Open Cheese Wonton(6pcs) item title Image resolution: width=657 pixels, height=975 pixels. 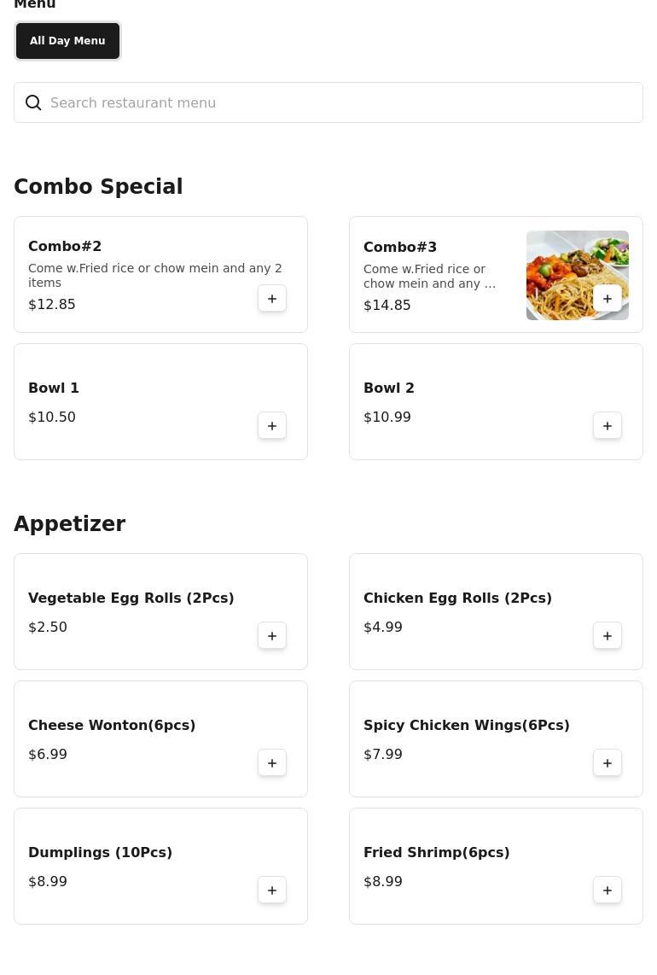click(112, 725)
